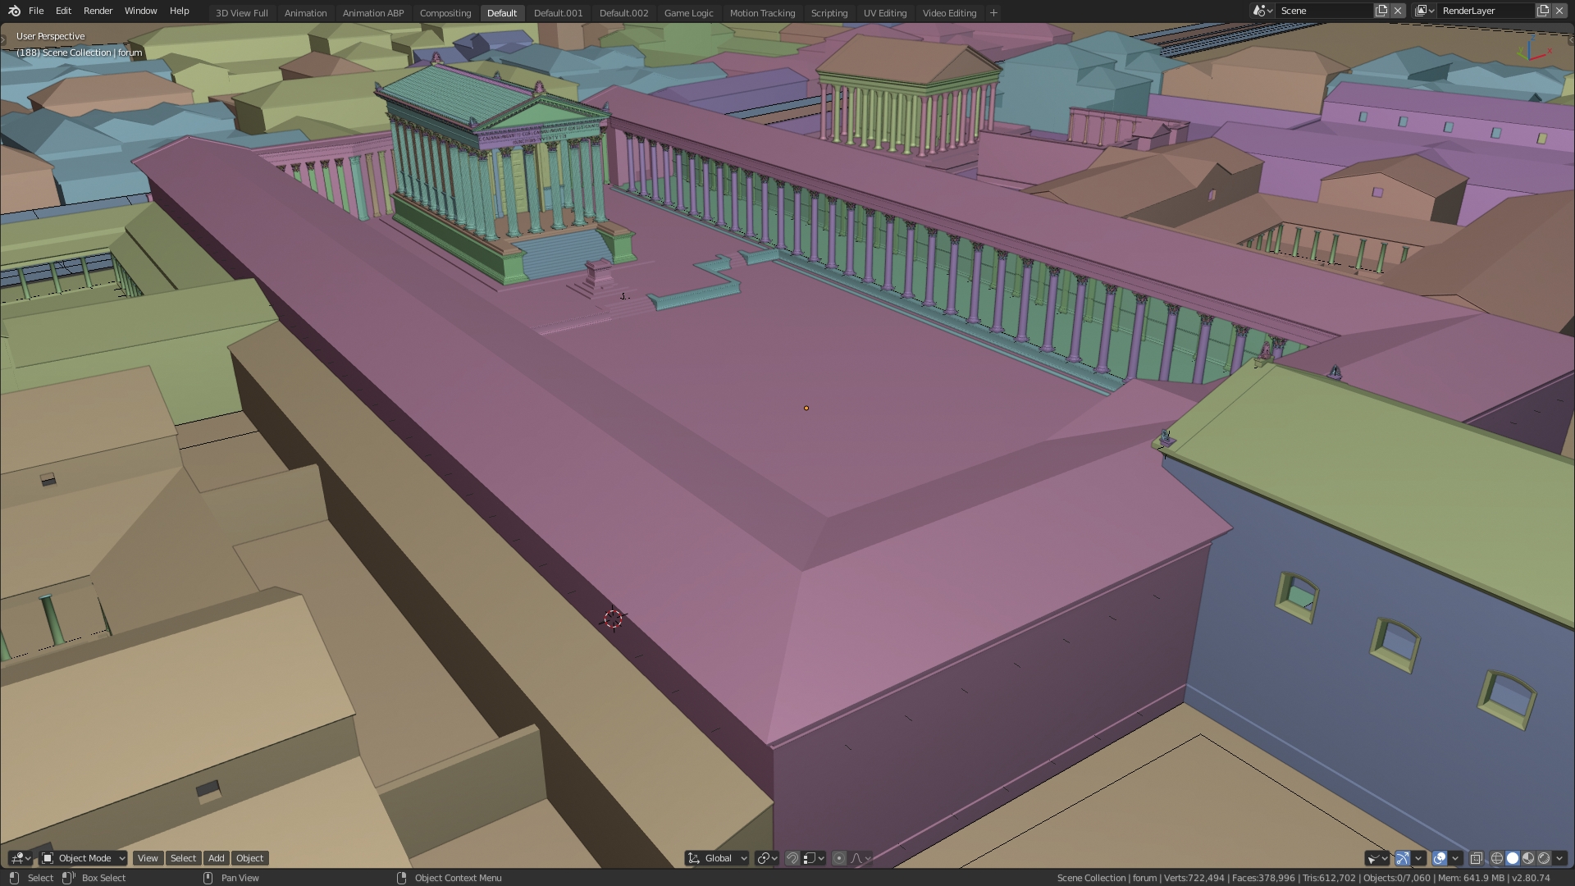Screen dimensions: 1575x886
Task: Open the Object Mode dropdown
Action: (x=84, y=858)
